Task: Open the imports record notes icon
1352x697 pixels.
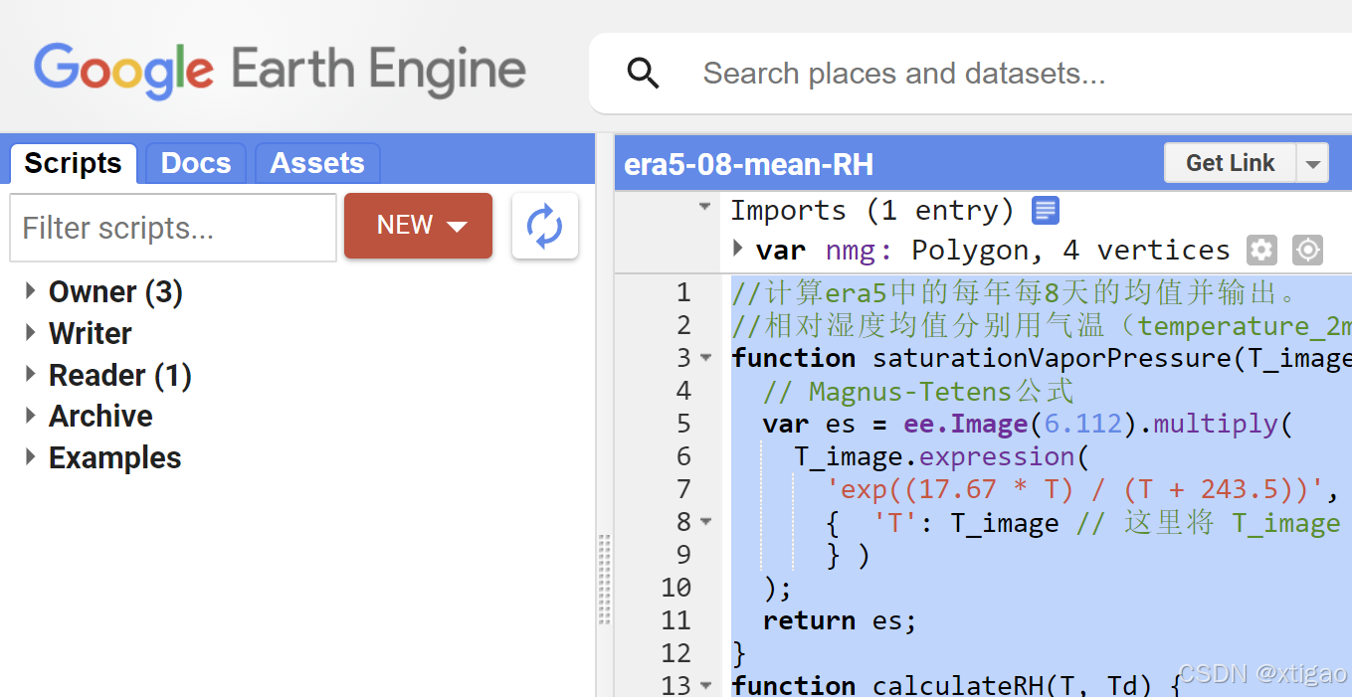Action: coord(1046,210)
